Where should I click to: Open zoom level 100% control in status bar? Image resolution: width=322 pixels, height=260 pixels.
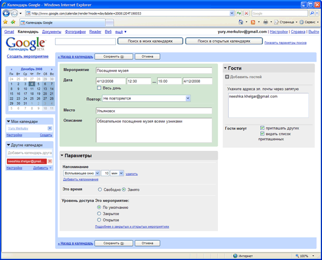coord(305,256)
